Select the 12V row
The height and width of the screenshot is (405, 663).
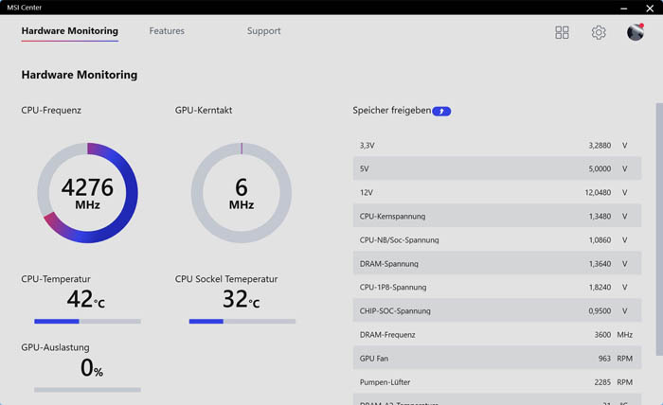[497, 192]
